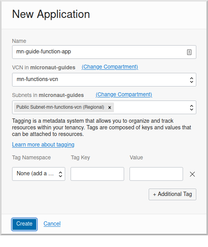208x247 pixels.
Task: Click the Cancel link
Action: [52, 224]
